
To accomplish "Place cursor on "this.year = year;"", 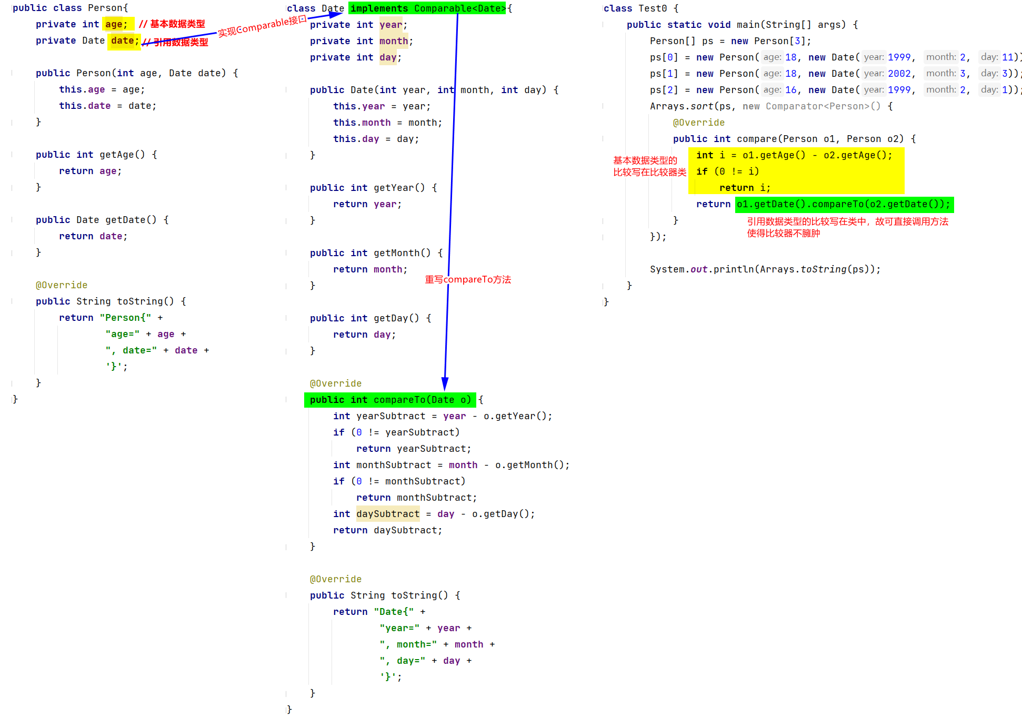I will [x=382, y=106].
